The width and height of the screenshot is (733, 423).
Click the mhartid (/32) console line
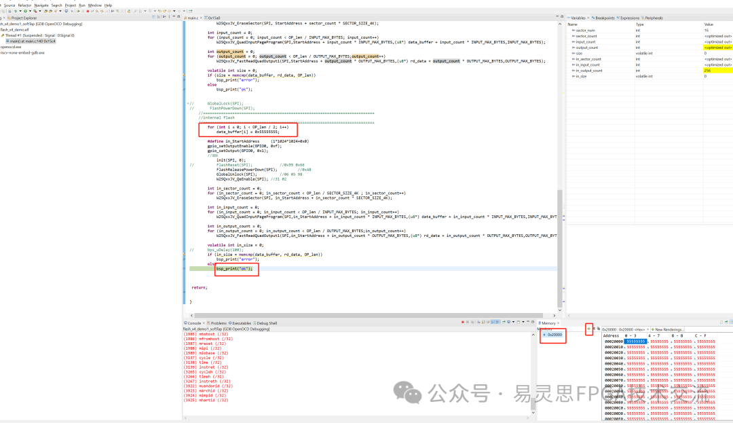(206, 400)
